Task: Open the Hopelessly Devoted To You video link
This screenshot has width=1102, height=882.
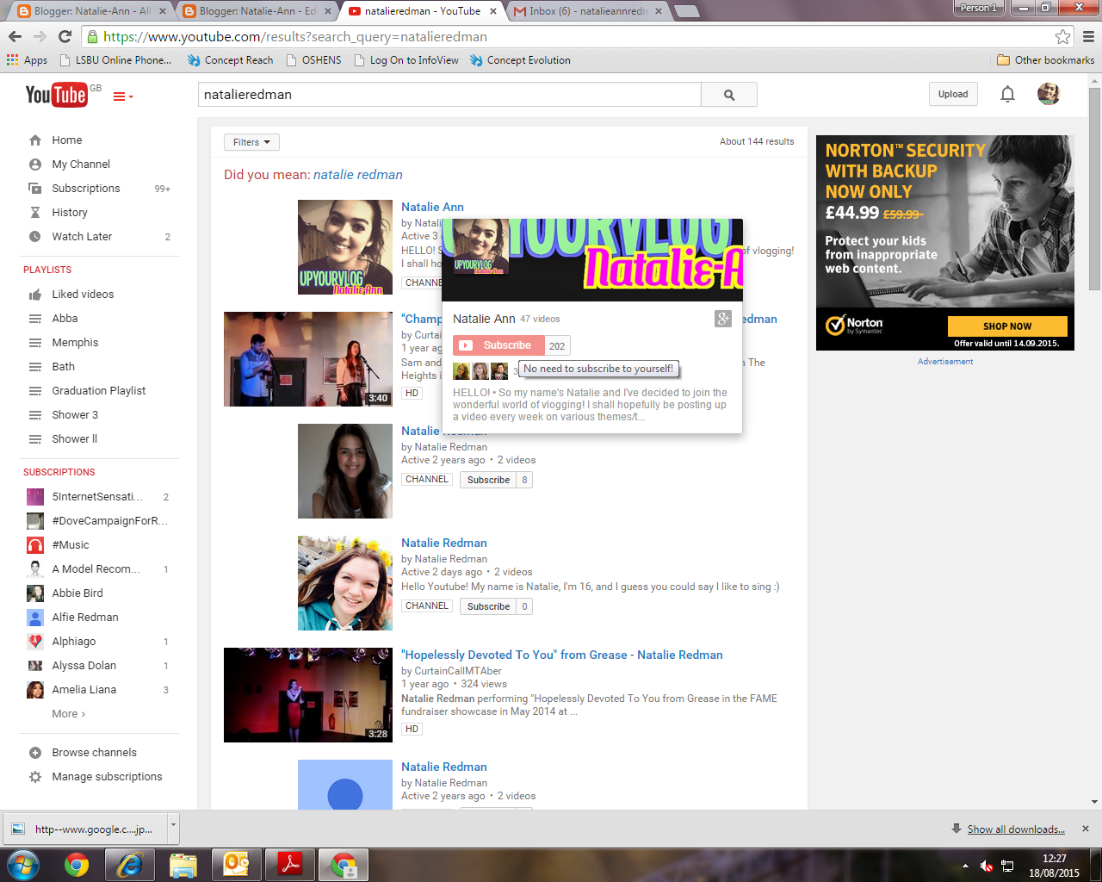Action: pos(562,655)
